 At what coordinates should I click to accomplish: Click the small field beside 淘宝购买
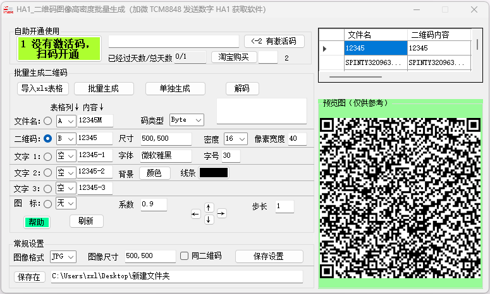tap(268, 57)
